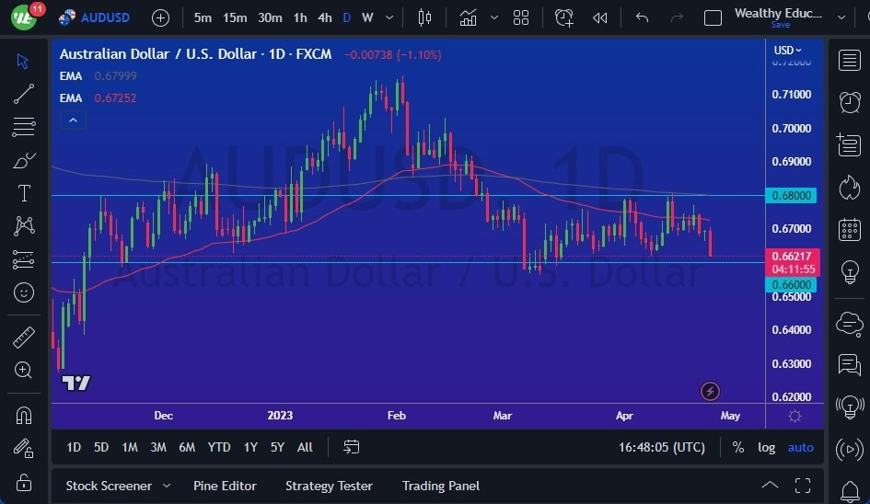Open the private messages panel
Viewport: 870px width, 504px height.
point(850,365)
